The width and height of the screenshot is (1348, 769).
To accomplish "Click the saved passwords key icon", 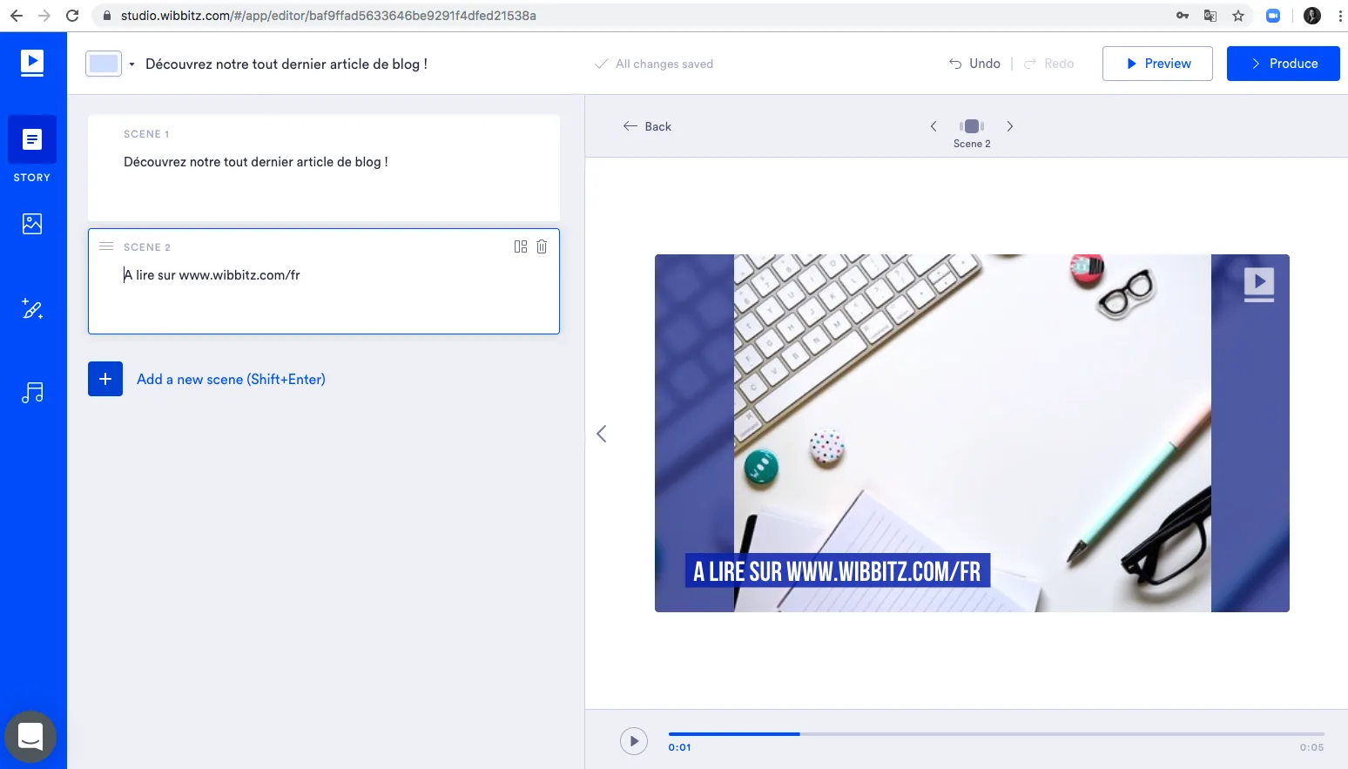I will click(1183, 16).
